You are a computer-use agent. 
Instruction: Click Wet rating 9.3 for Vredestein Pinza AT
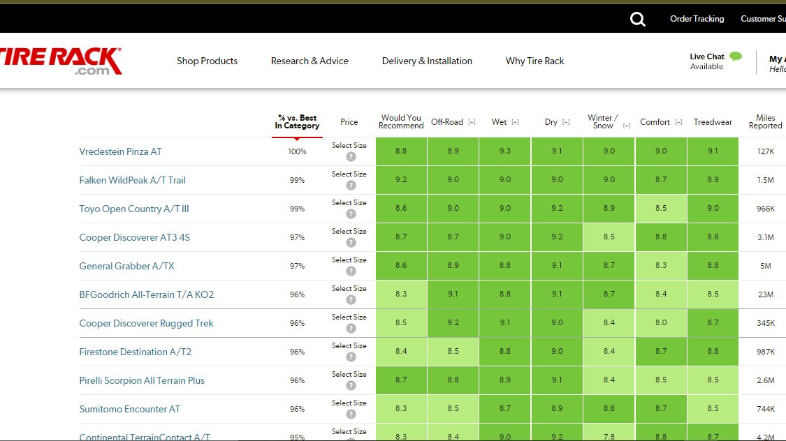(x=504, y=151)
